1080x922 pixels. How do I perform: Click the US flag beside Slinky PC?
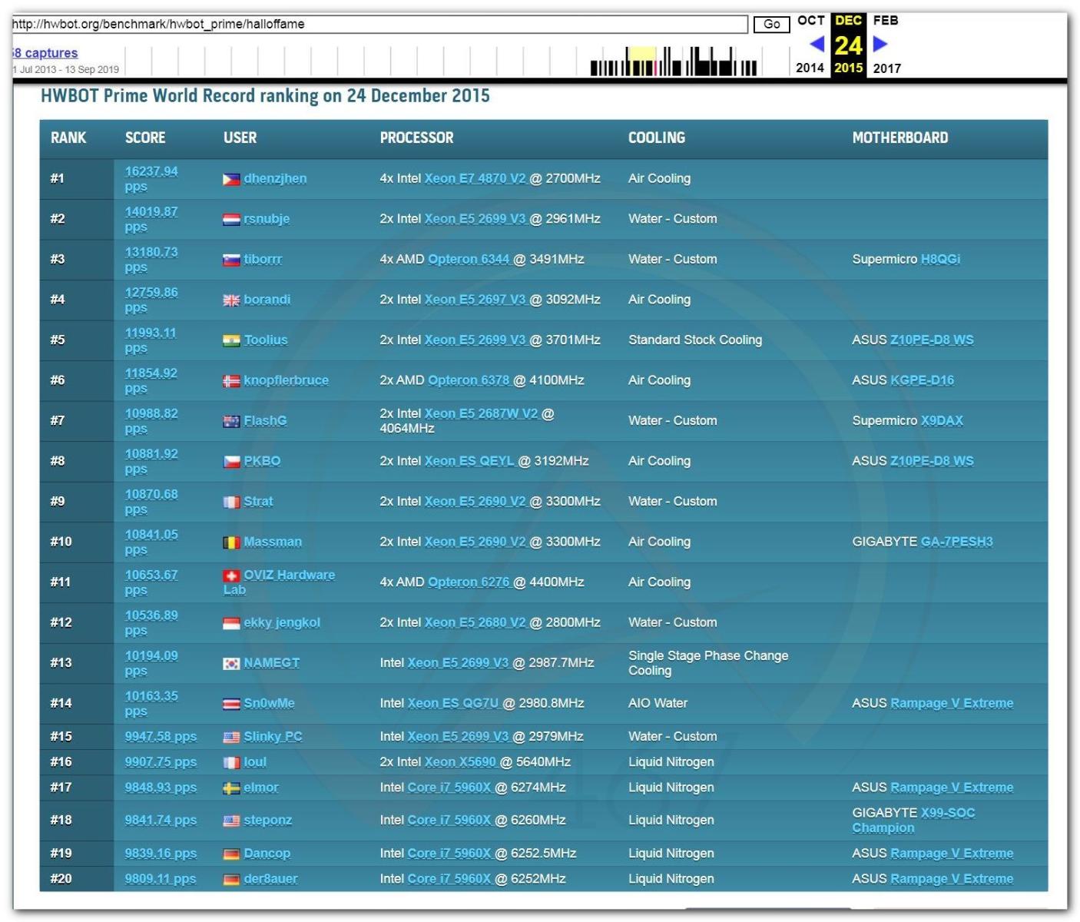point(231,737)
